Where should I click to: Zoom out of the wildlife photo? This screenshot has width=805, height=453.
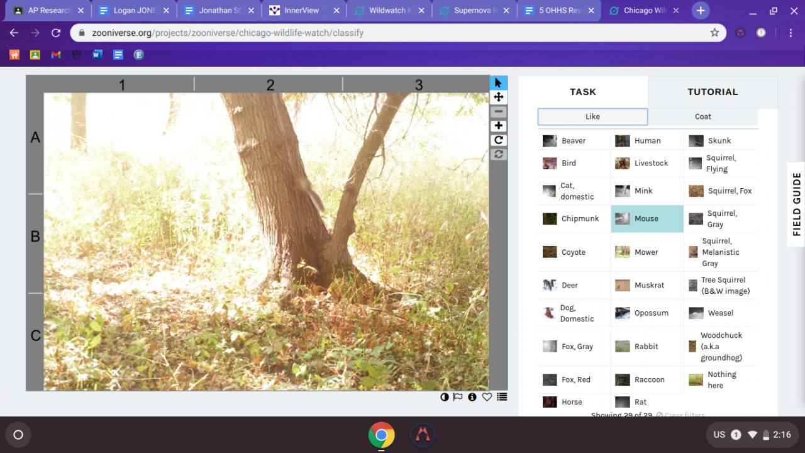(499, 111)
